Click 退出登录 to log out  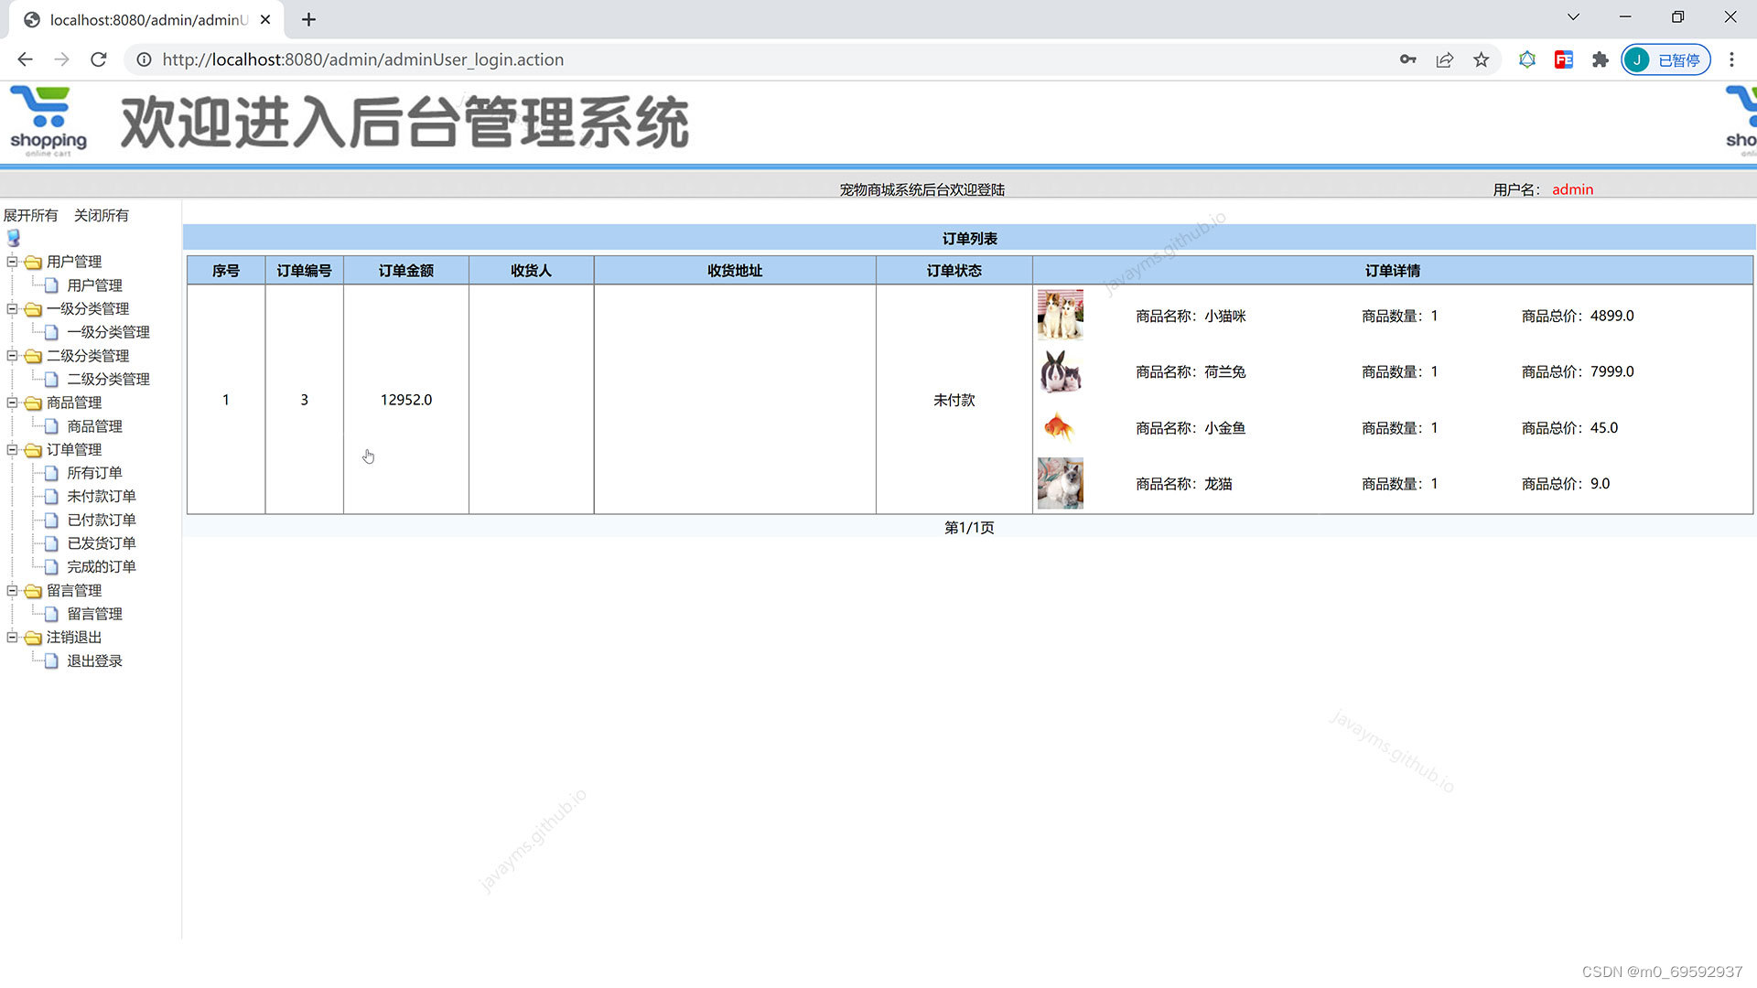pos(94,660)
